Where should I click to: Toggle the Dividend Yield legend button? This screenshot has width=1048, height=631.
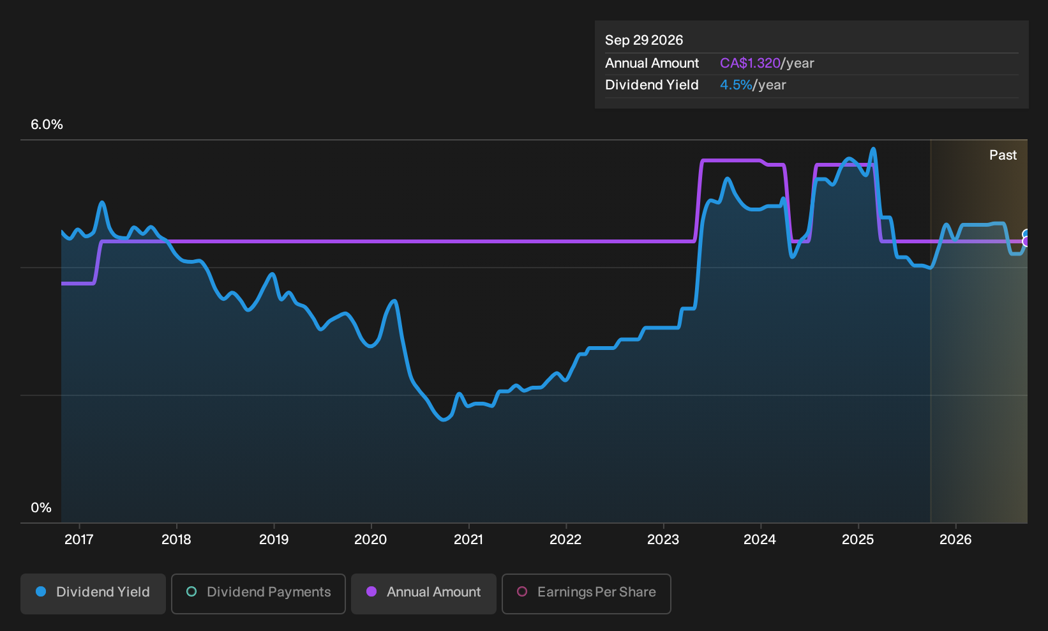93,593
